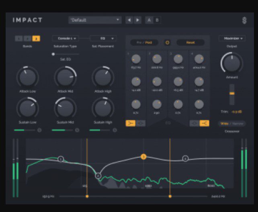258x212 pixels.
Task: Click the manufacturer logo in top-right corner
Action: click(x=244, y=20)
